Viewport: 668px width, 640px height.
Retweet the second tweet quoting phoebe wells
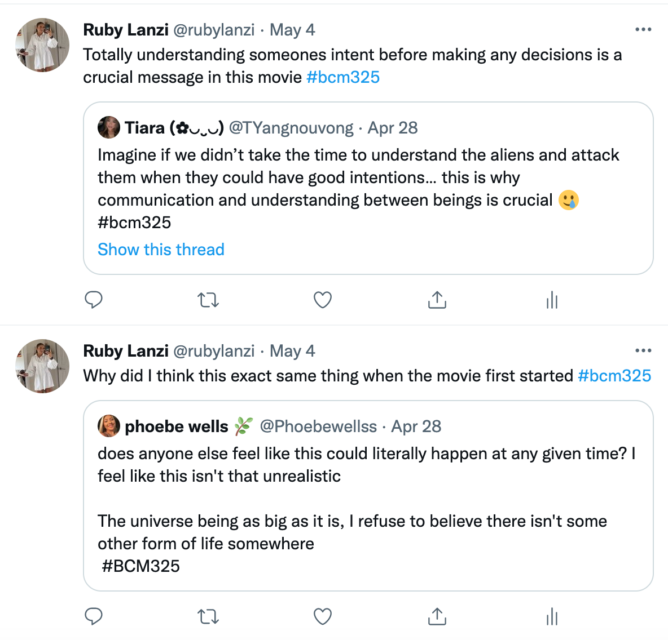(x=208, y=616)
